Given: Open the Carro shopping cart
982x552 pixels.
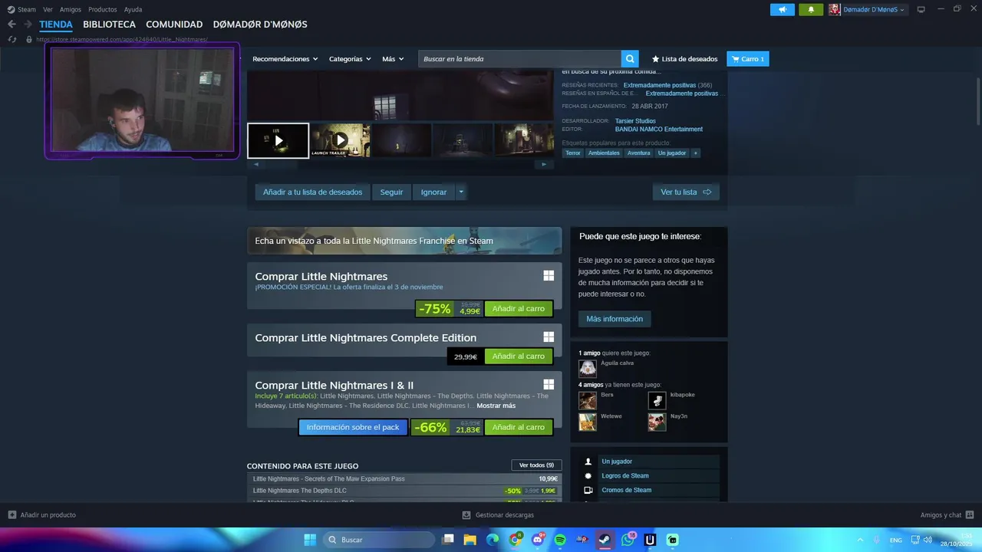Looking at the screenshot, I should [747, 59].
